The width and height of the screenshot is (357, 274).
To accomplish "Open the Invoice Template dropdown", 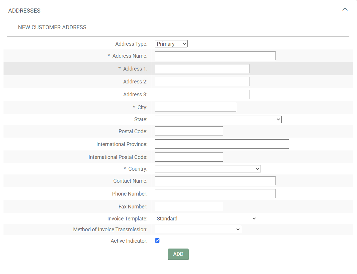I will click(x=206, y=218).
